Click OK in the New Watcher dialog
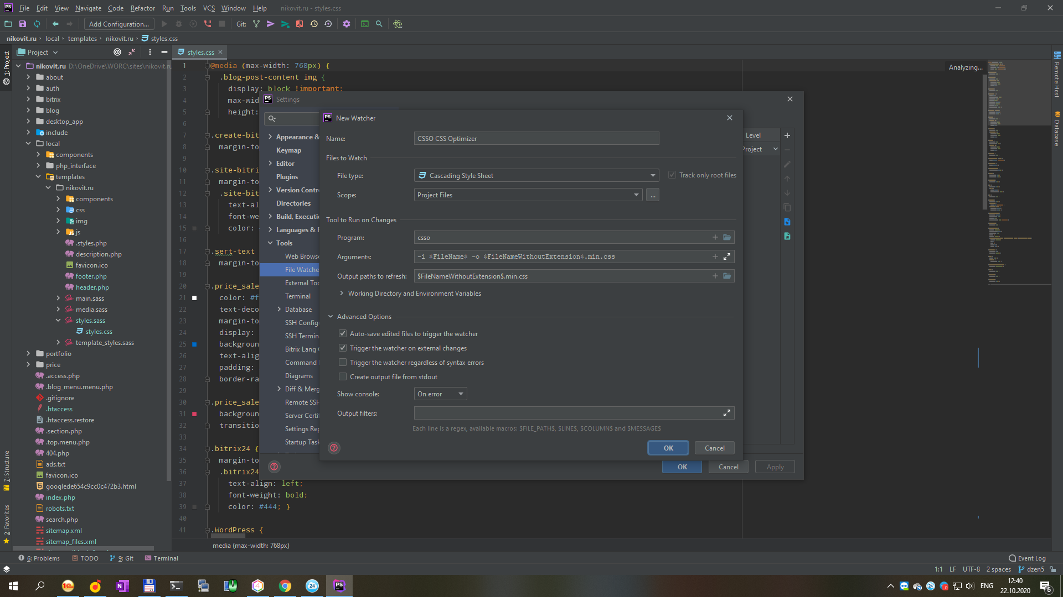 click(x=668, y=448)
